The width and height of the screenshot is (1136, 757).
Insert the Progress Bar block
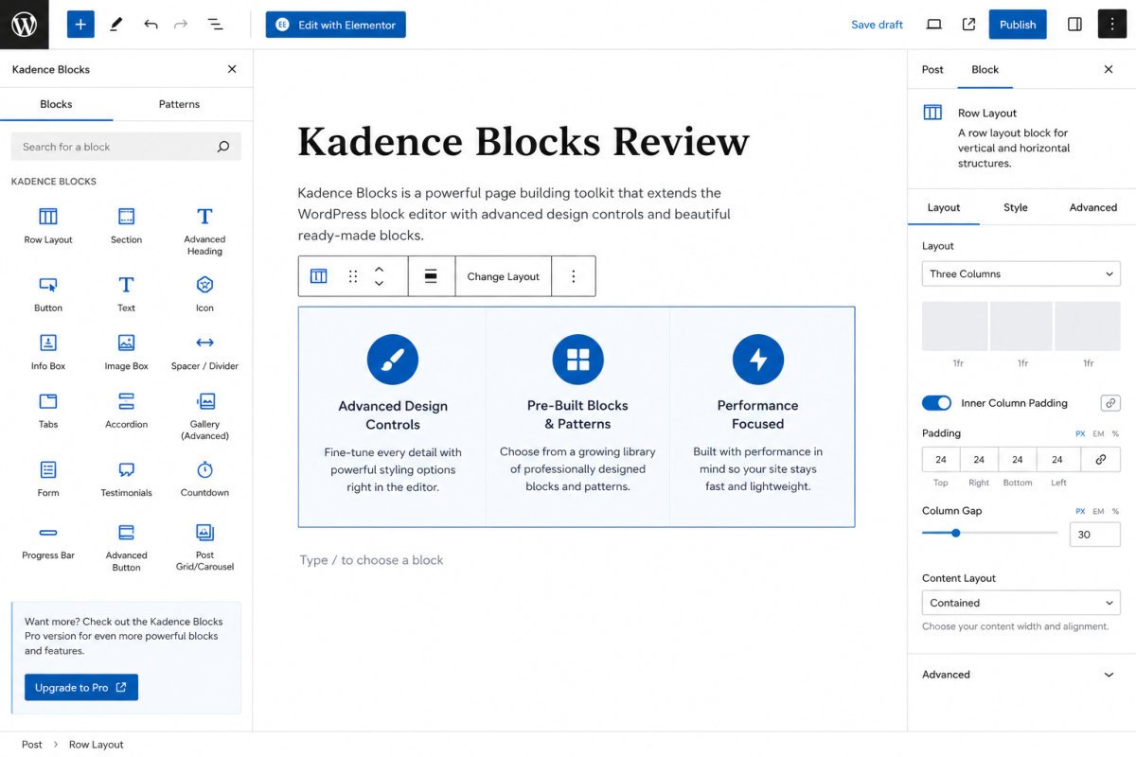click(x=48, y=542)
